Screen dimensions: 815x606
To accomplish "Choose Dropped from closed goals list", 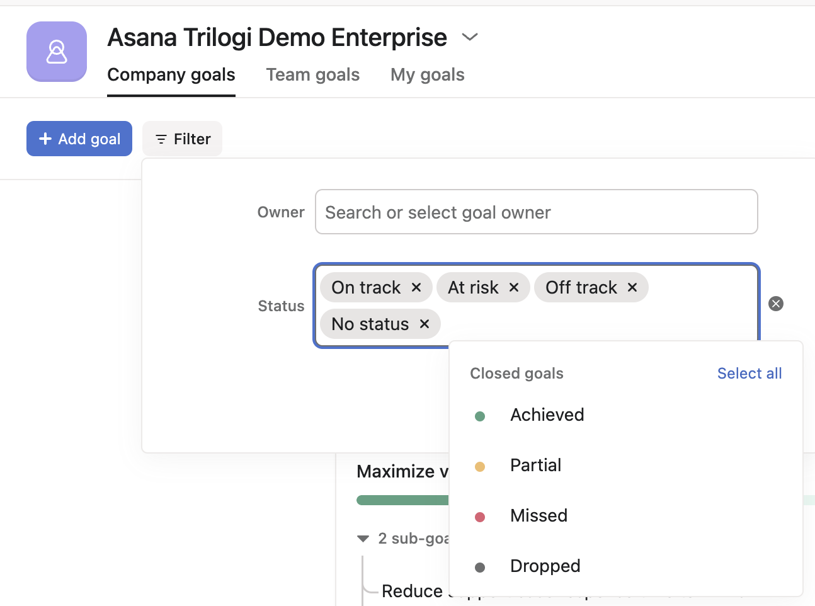I will pos(545,566).
